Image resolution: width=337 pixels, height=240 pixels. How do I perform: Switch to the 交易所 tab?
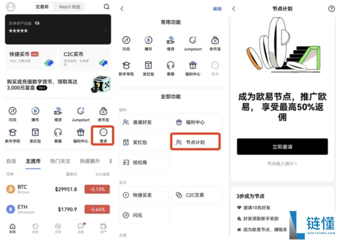point(42,7)
